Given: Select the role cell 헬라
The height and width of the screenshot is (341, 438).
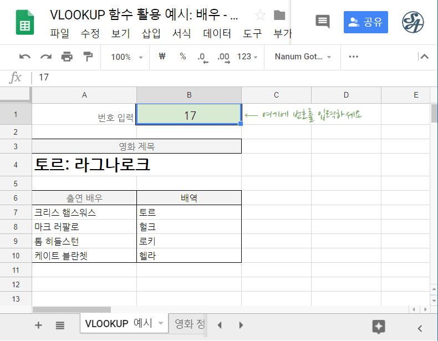Looking at the screenshot, I should pyautogui.click(x=189, y=256).
